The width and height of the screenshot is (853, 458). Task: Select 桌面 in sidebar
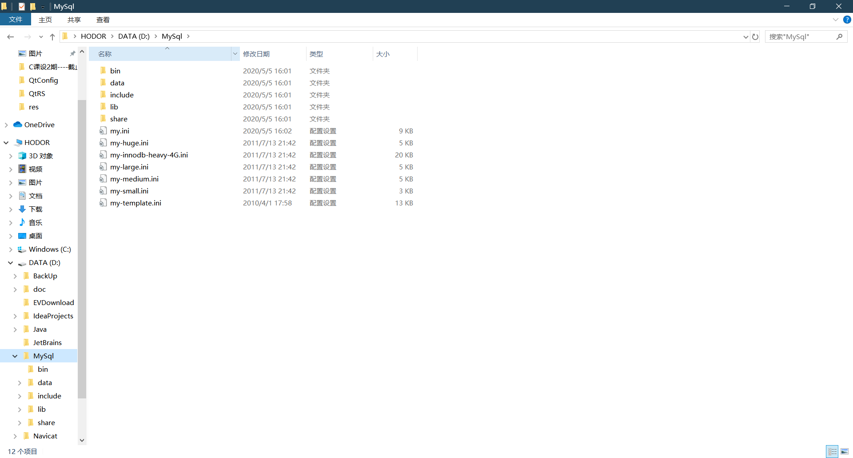[x=36, y=236]
